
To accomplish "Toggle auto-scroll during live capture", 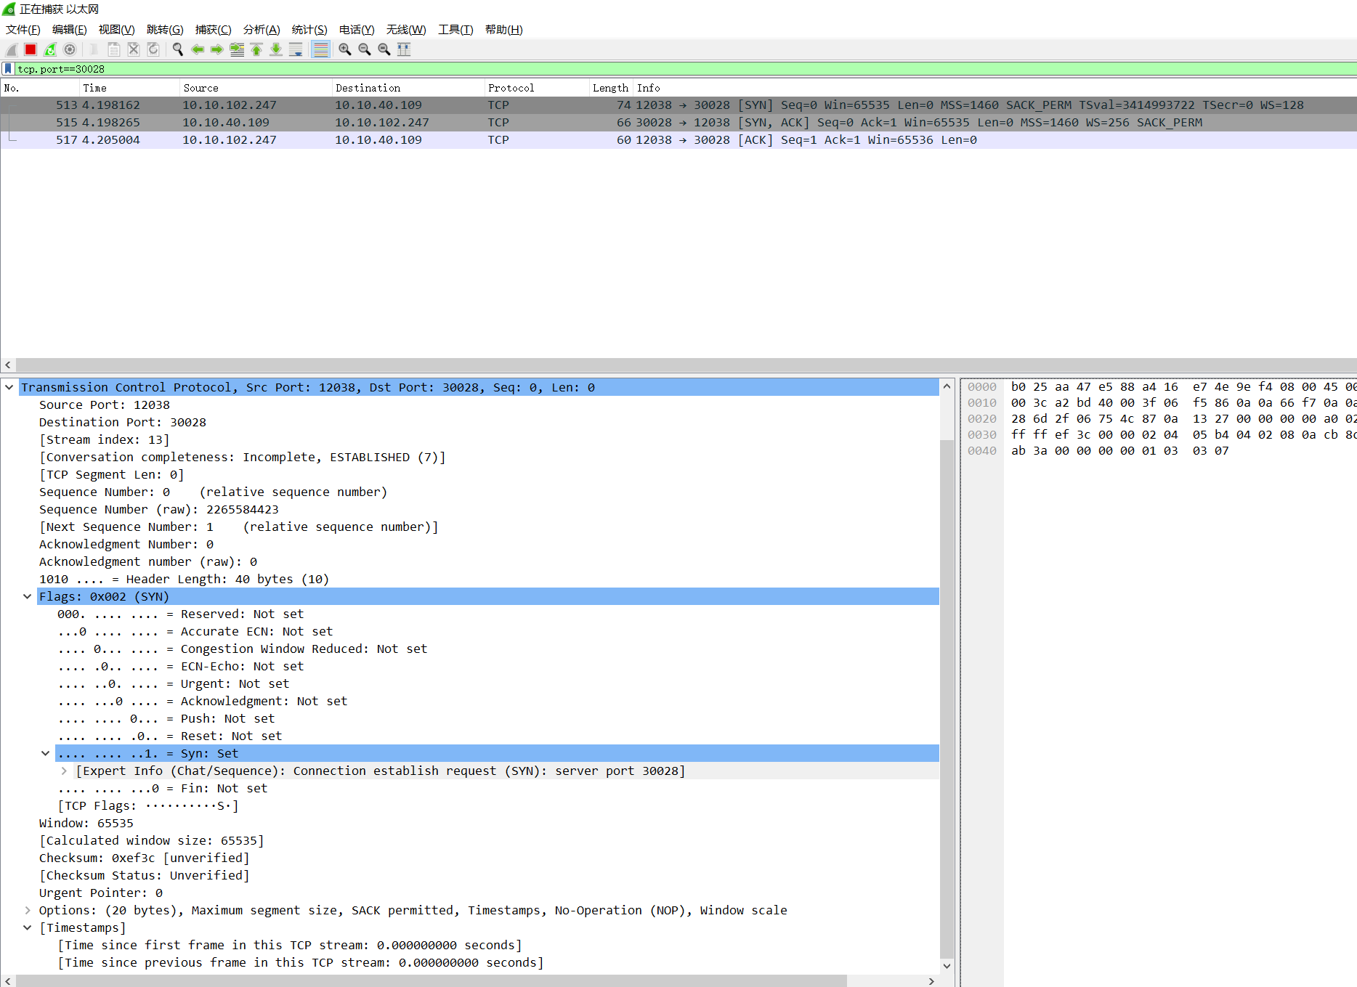I will tap(296, 49).
